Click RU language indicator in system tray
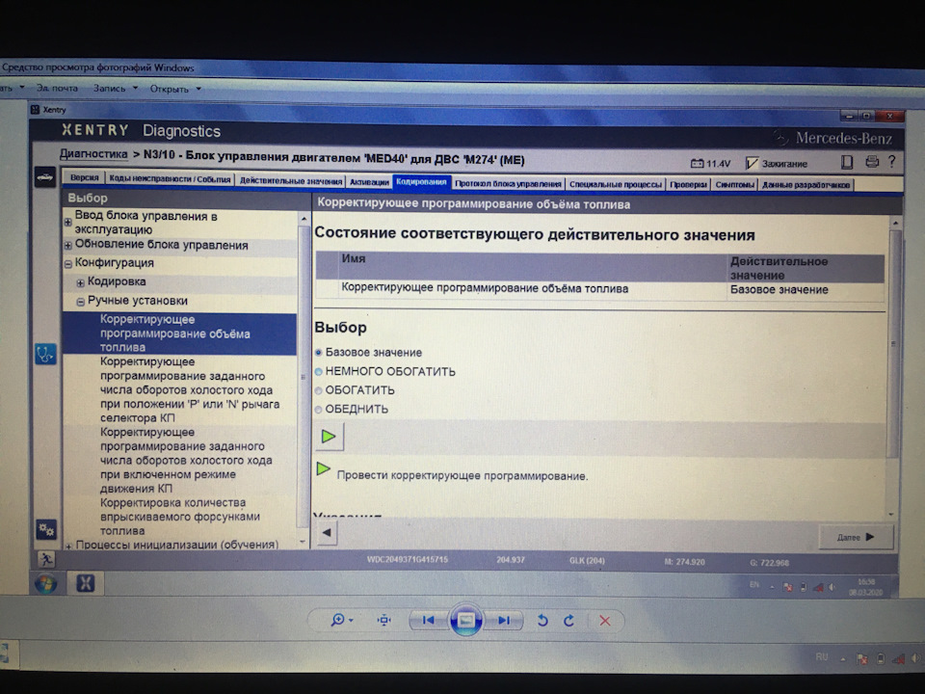The image size is (925, 694). click(x=822, y=656)
